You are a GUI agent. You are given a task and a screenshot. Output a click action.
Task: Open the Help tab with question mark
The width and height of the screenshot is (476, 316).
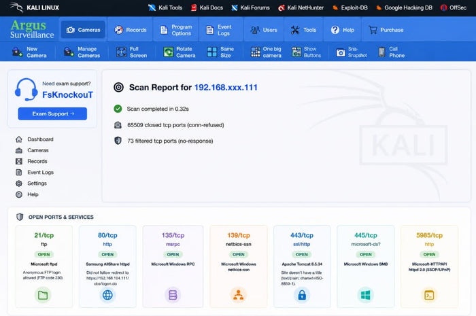coord(343,30)
